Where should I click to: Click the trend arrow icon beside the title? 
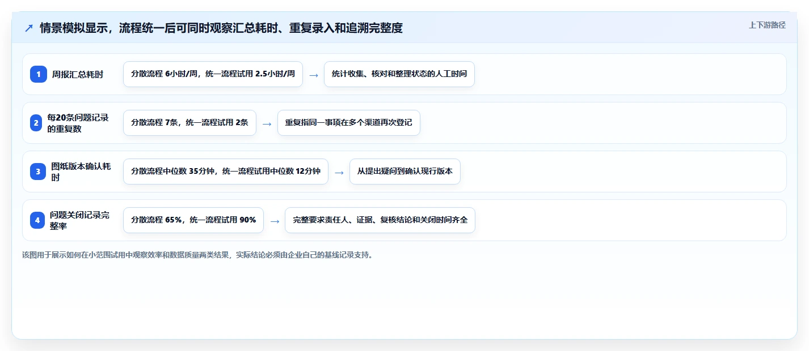29,28
